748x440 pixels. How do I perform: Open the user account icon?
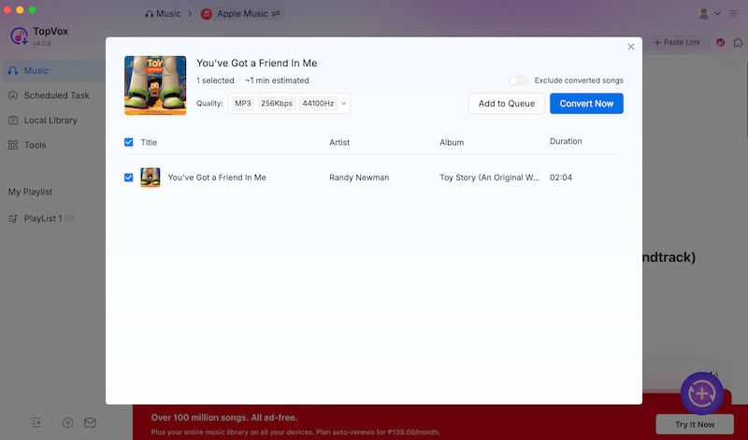(704, 13)
